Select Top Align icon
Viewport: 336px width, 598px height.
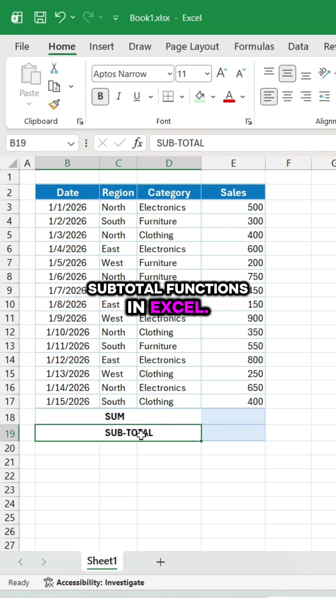coord(269,72)
